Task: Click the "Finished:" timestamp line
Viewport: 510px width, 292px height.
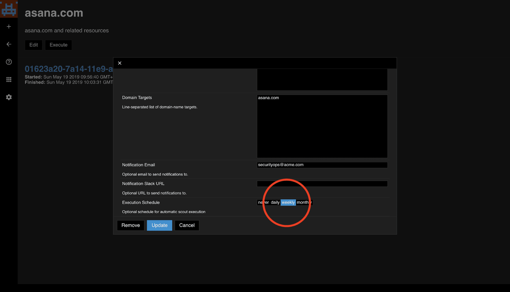Action: 69,82
